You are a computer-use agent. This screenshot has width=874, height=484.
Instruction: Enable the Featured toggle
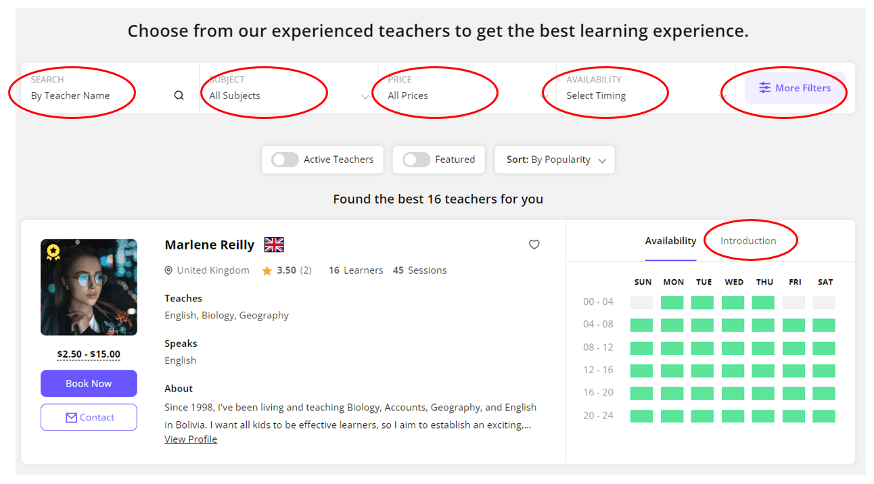pyautogui.click(x=416, y=160)
